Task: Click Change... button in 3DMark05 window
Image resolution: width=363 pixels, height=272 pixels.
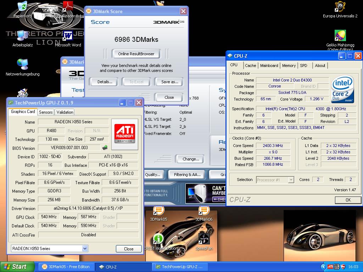Action: coord(191,159)
